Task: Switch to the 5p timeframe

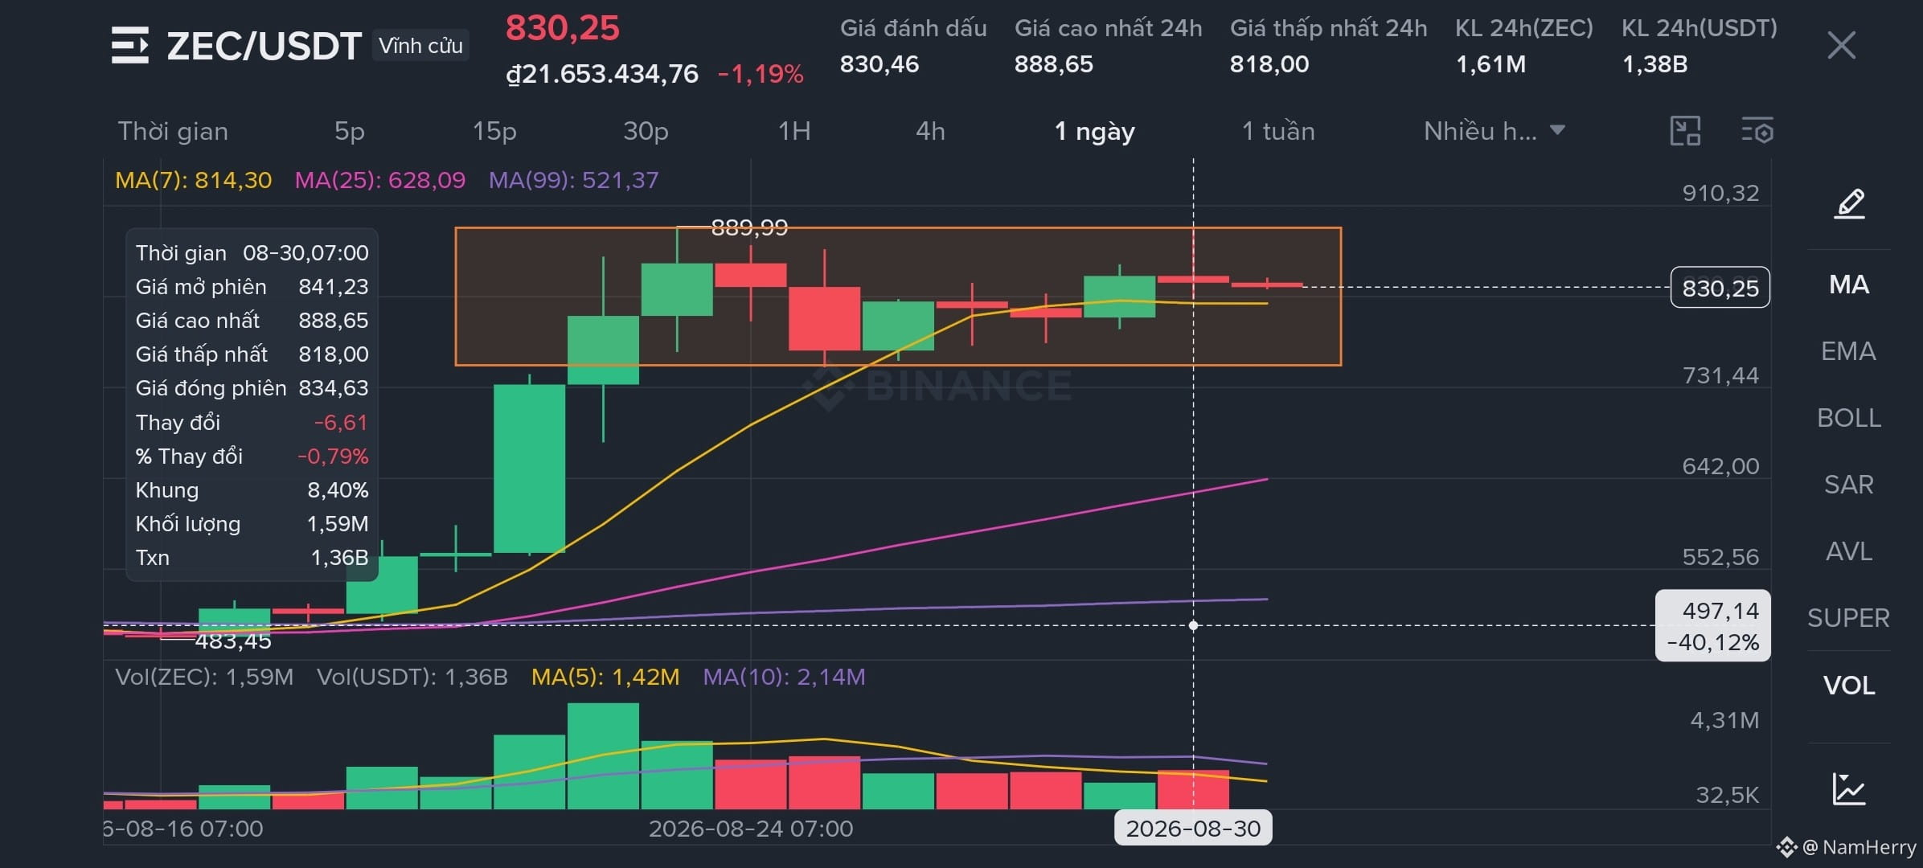Action: click(x=350, y=131)
